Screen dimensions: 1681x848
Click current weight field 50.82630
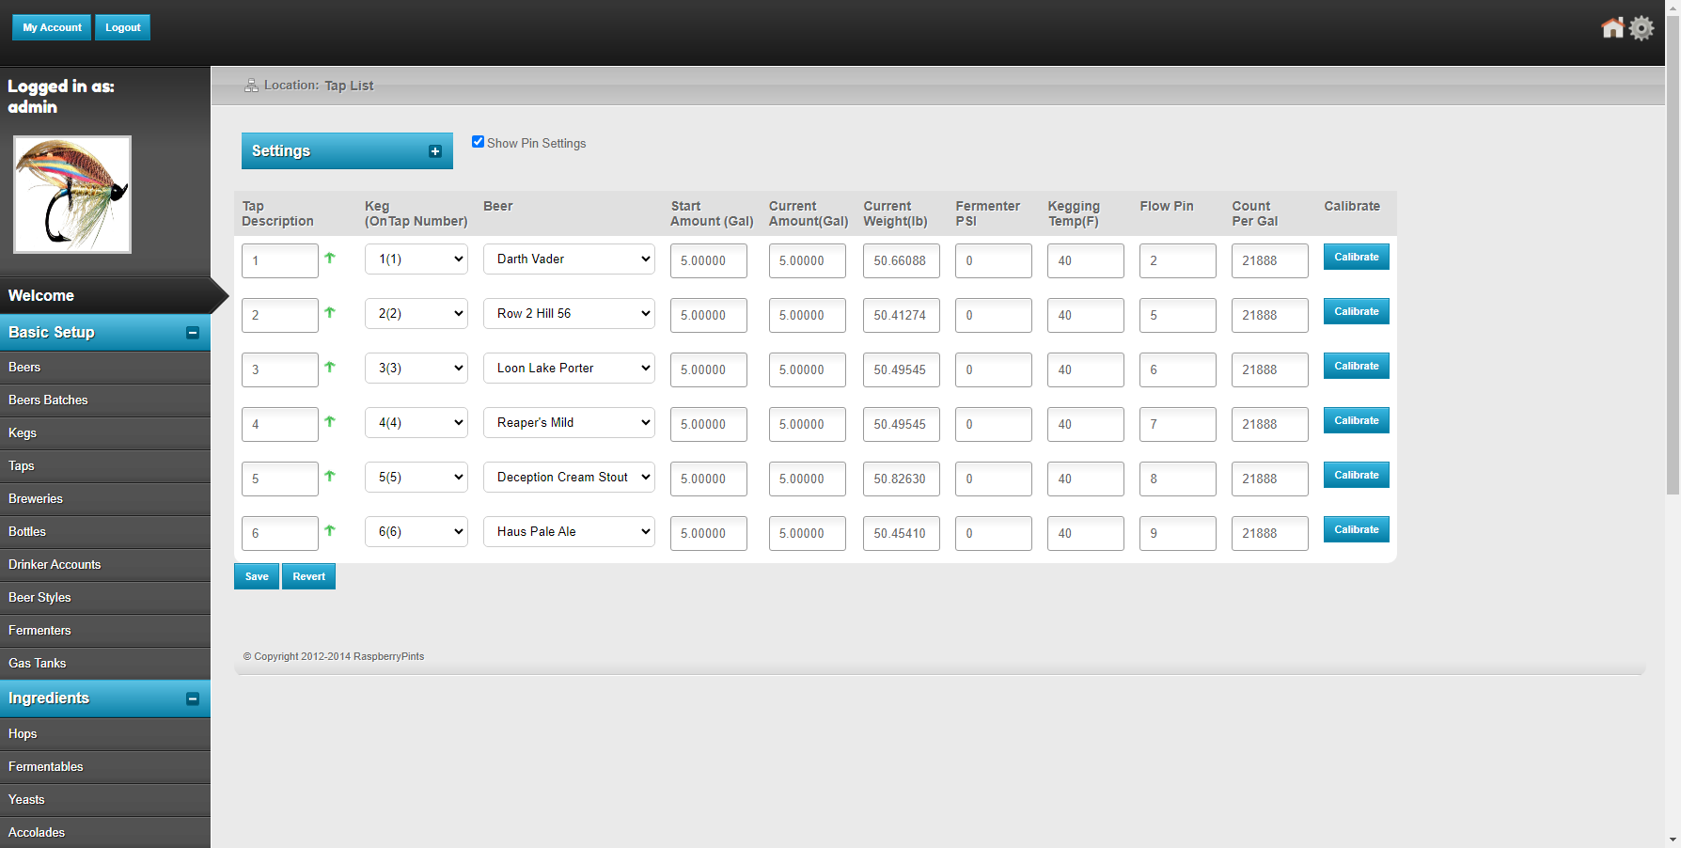pyautogui.click(x=902, y=479)
